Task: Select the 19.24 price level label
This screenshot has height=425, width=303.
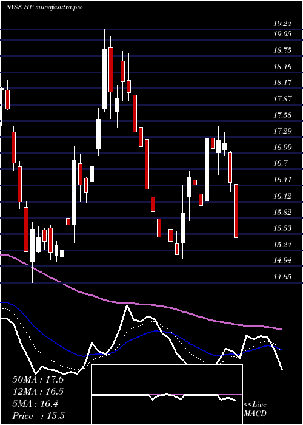Action: (282, 24)
